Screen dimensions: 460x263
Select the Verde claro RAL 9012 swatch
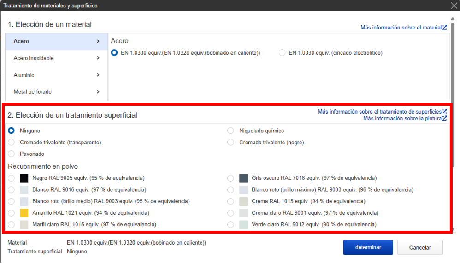244,225
